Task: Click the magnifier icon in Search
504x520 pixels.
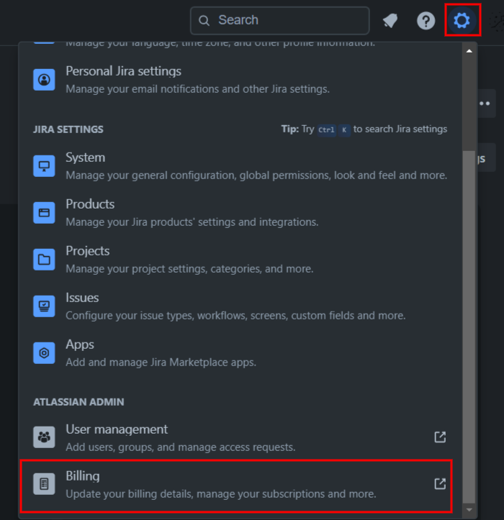Action: coord(204,21)
